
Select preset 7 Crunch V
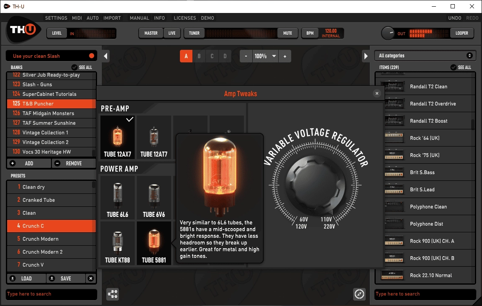51,265
